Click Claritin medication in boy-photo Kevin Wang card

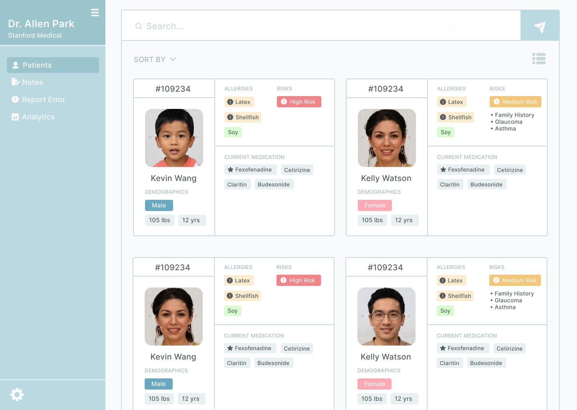pyautogui.click(x=237, y=184)
